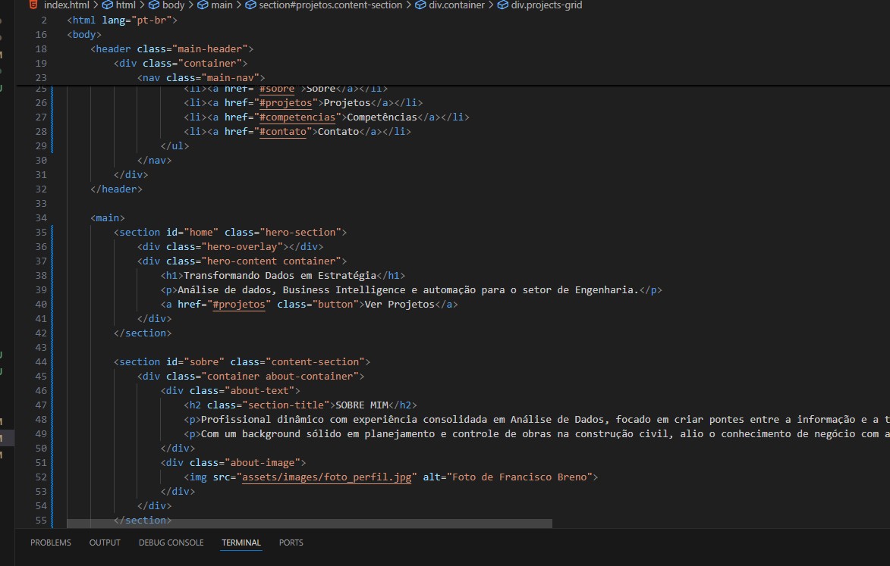The width and height of the screenshot is (890, 566).
Task: Click the <main> tag on line 34
Action: click(x=107, y=217)
